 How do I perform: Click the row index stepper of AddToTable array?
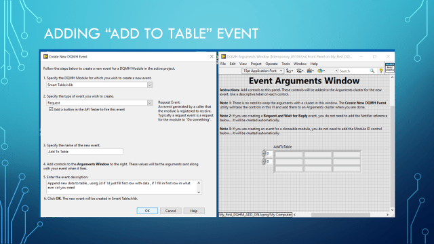[x=264, y=153]
